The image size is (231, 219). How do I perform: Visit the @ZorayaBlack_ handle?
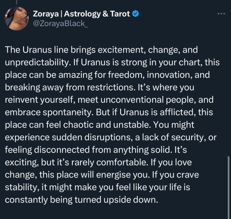click(60, 24)
